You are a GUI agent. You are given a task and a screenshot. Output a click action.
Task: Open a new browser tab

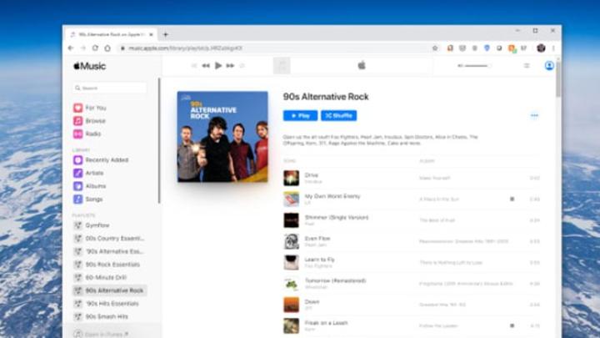point(166,34)
